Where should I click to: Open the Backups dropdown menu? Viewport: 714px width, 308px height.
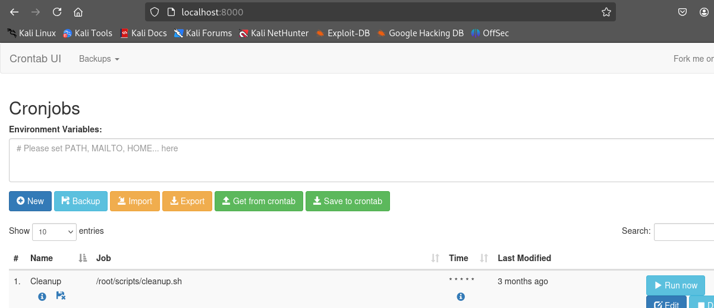(x=99, y=59)
